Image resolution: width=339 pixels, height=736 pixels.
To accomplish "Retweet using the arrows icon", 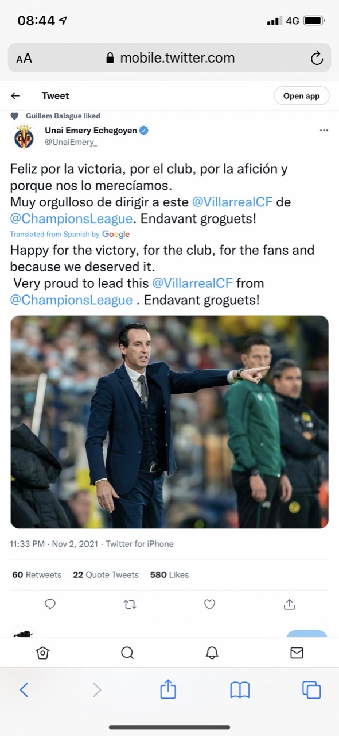I will tap(130, 604).
